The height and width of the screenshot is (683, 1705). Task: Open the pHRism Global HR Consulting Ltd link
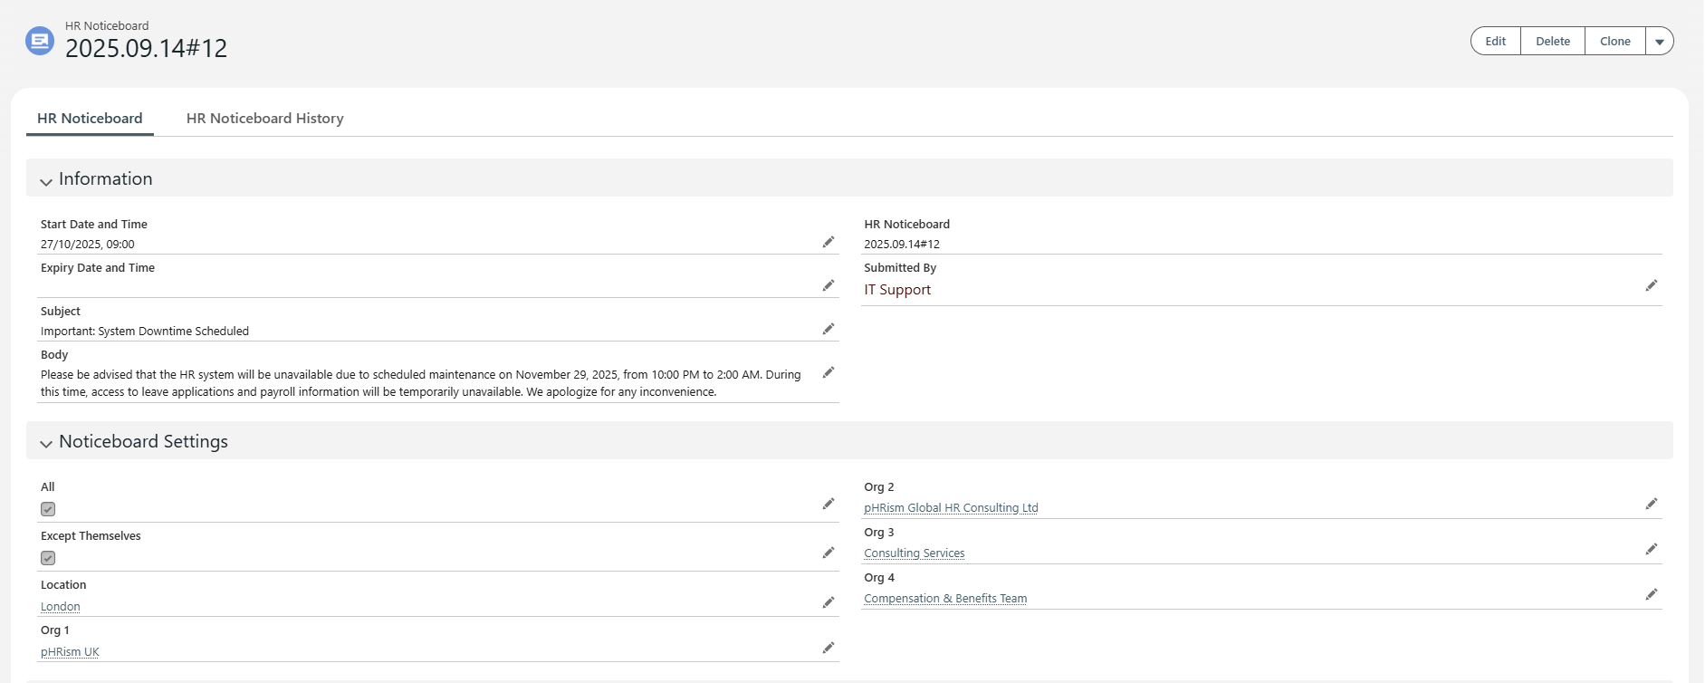click(951, 508)
